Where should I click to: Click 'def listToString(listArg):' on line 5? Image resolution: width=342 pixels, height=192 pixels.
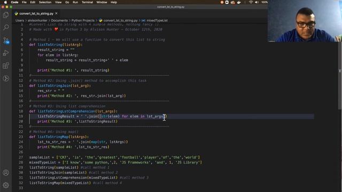[x=56, y=45]
